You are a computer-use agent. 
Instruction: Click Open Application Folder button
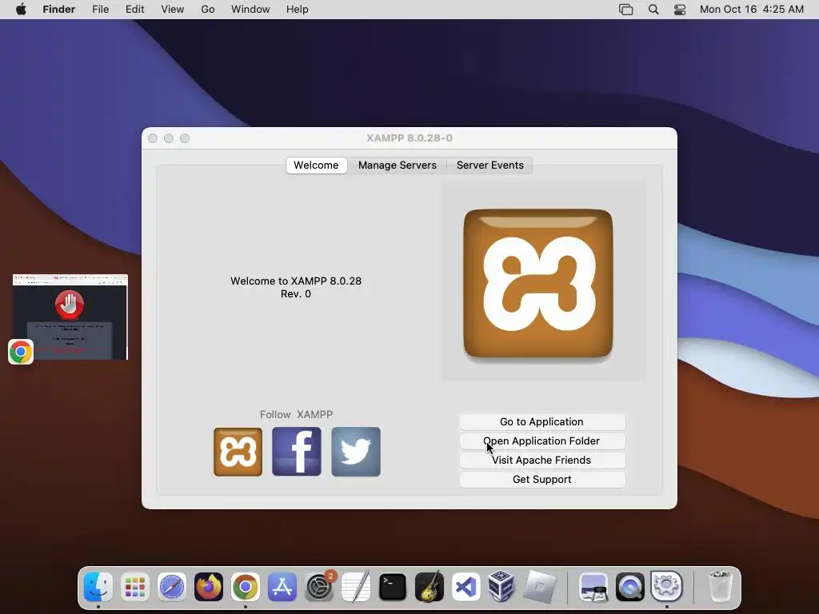pyautogui.click(x=542, y=441)
